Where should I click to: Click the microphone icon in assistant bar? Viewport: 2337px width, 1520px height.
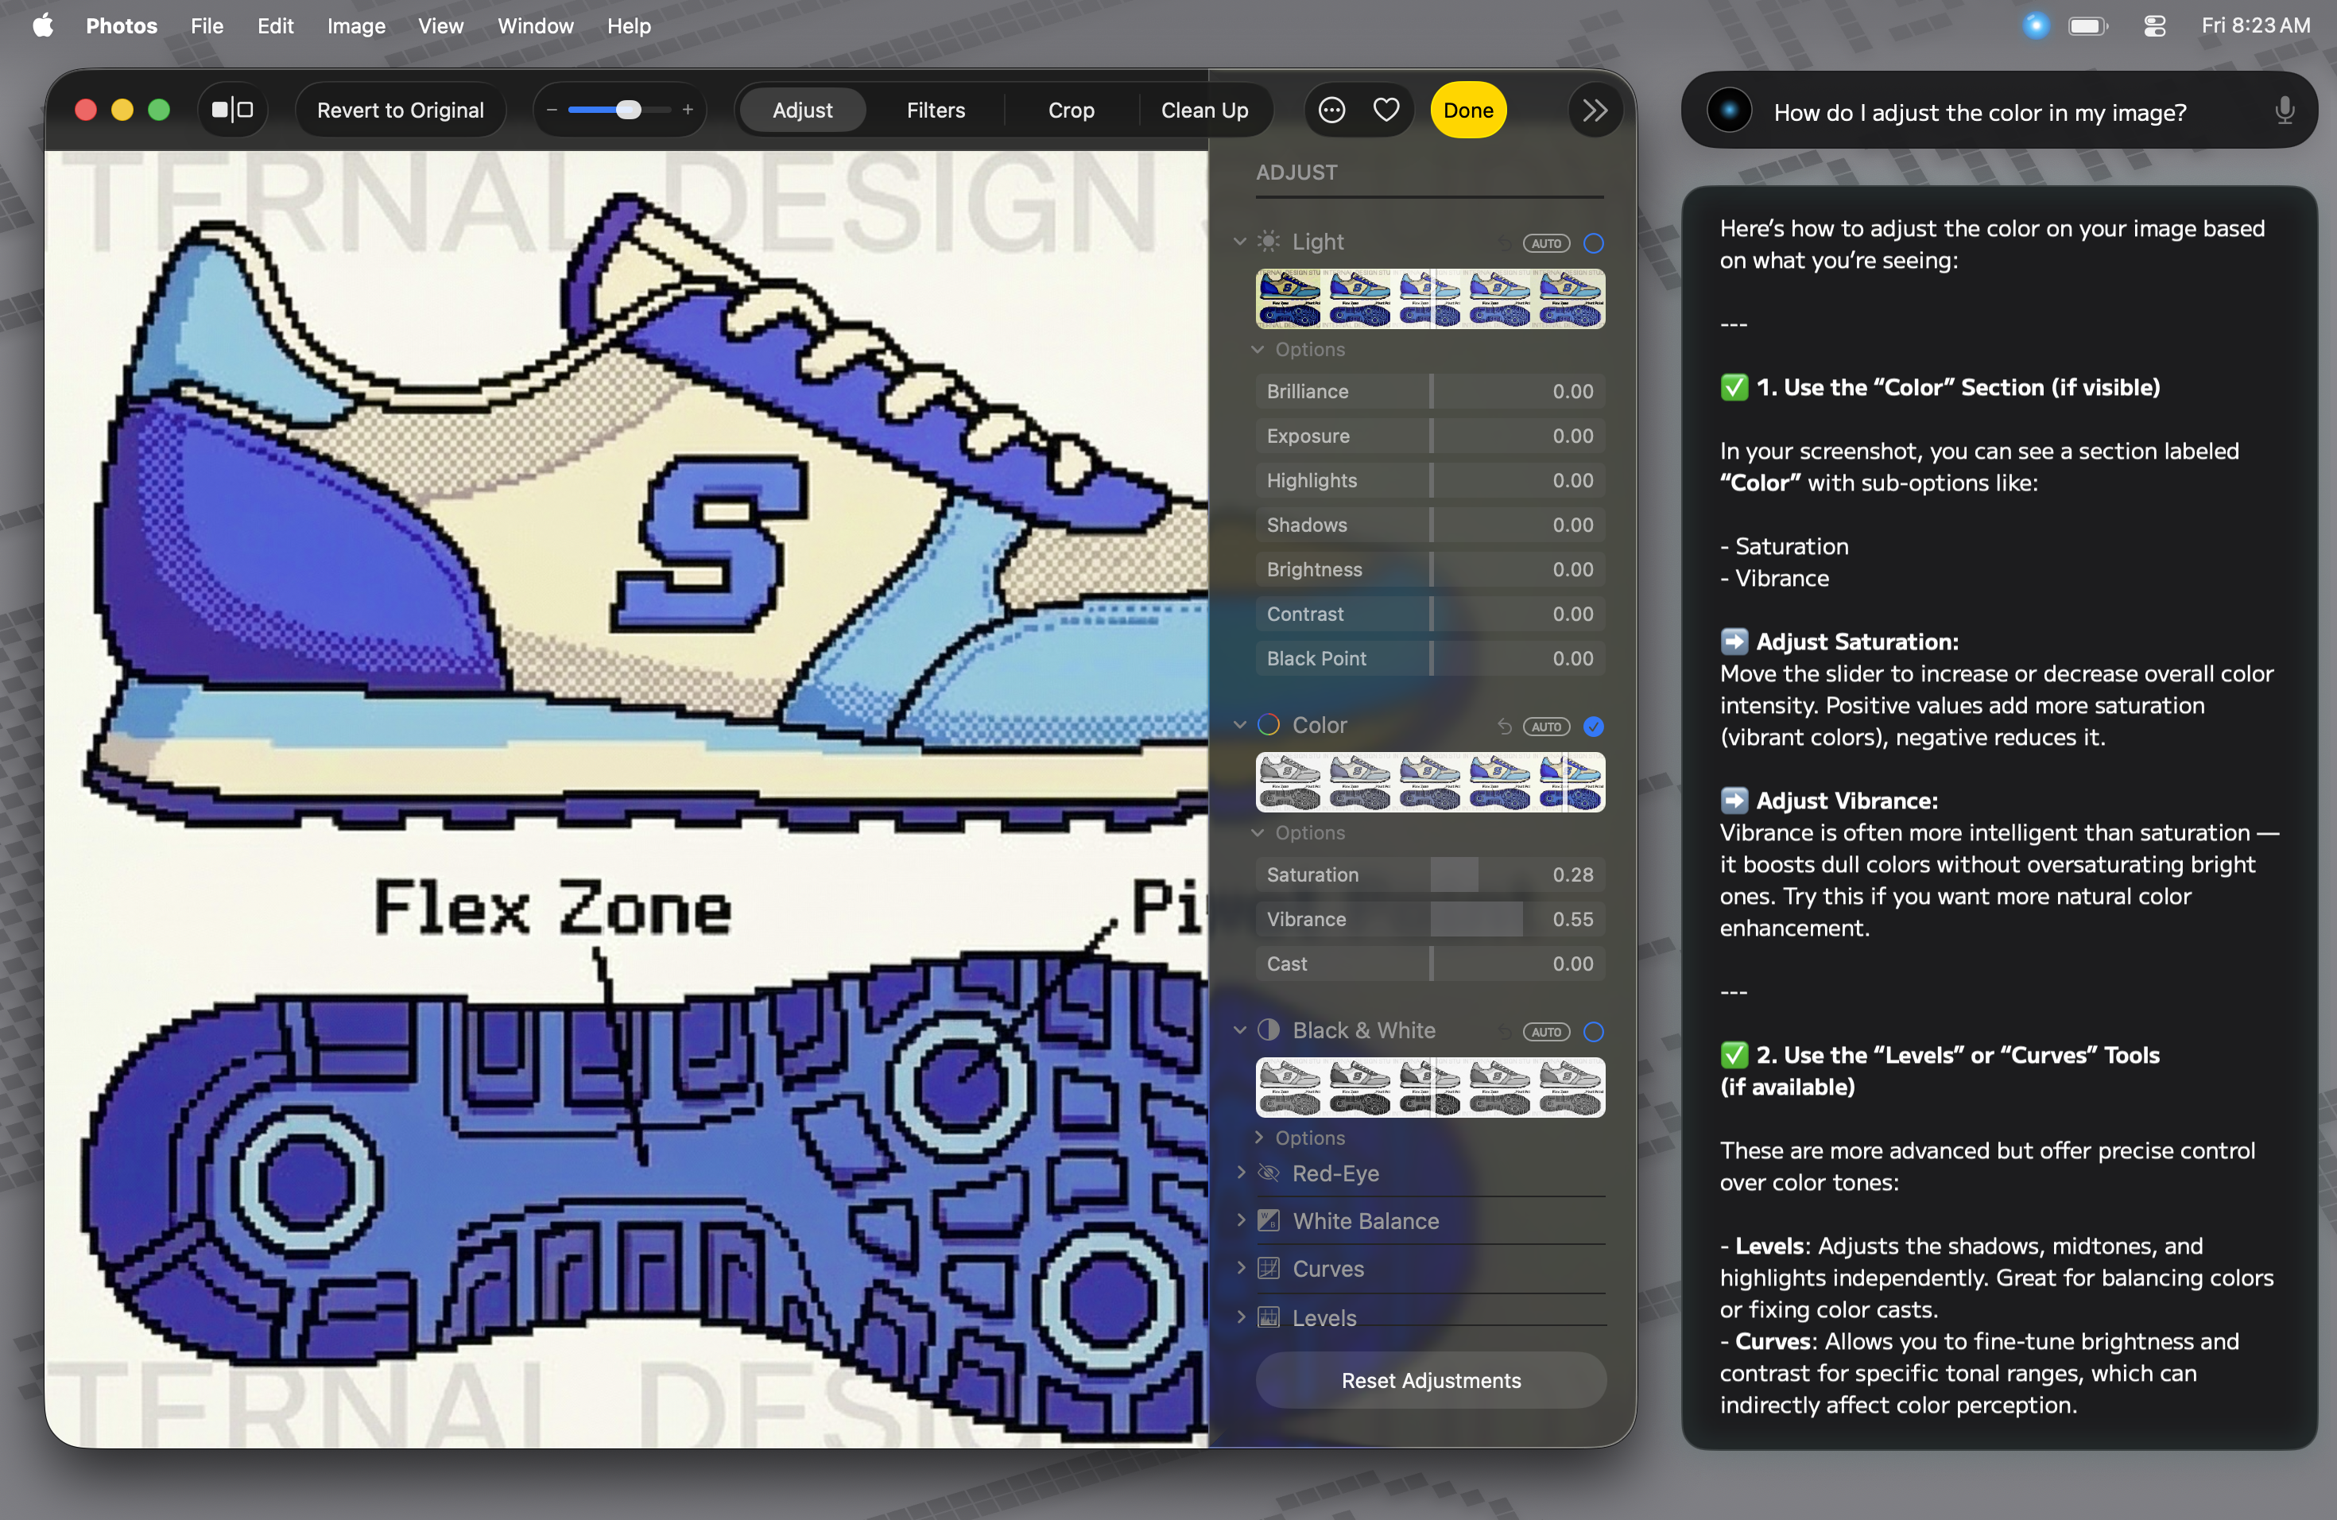click(x=2284, y=111)
